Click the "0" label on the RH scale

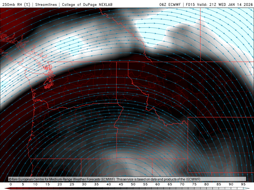(x=11, y=184)
